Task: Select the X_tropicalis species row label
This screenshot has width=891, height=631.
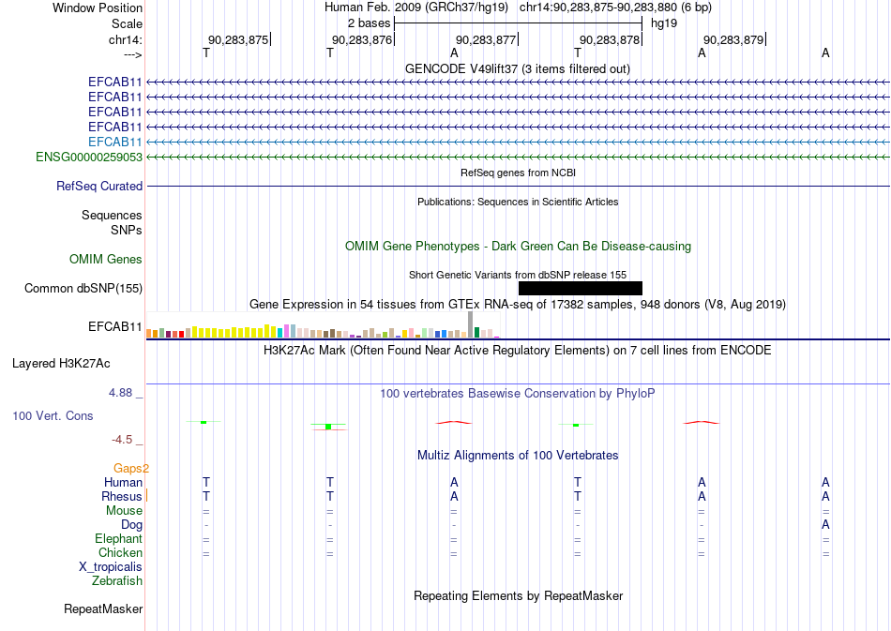Action: point(111,567)
